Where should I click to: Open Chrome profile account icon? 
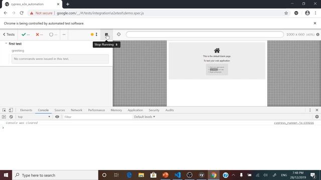click(307, 13)
